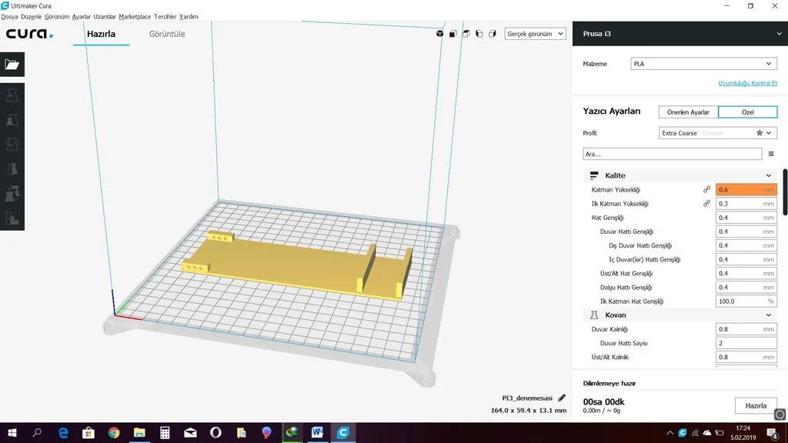Switch to the Görüntüle tab
788x443 pixels.
[x=167, y=34]
